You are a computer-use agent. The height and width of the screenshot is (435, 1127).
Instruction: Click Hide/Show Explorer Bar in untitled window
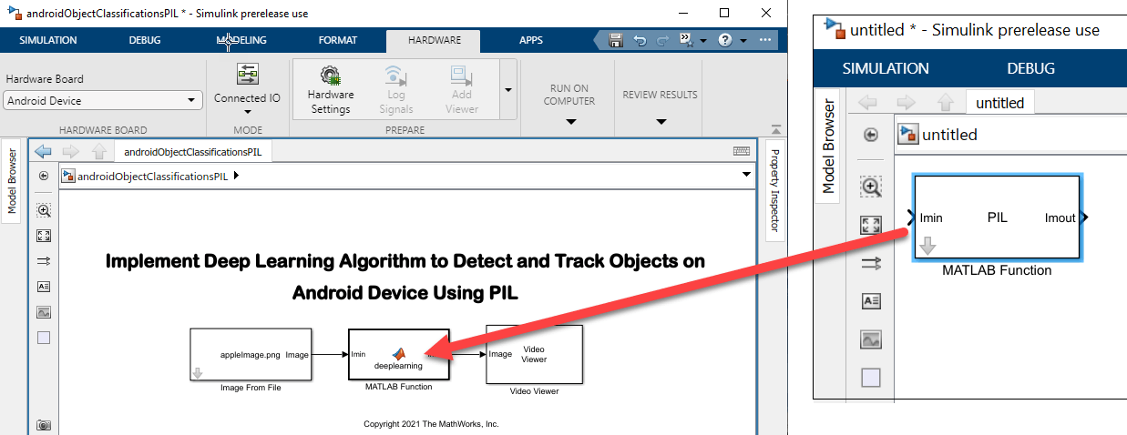(x=870, y=135)
